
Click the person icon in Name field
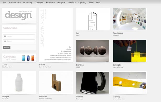5,41
